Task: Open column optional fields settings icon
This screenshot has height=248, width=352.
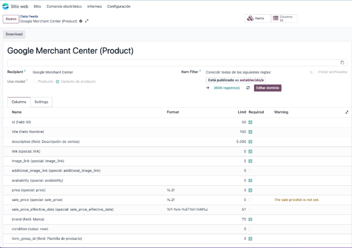Action: [347, 112]
